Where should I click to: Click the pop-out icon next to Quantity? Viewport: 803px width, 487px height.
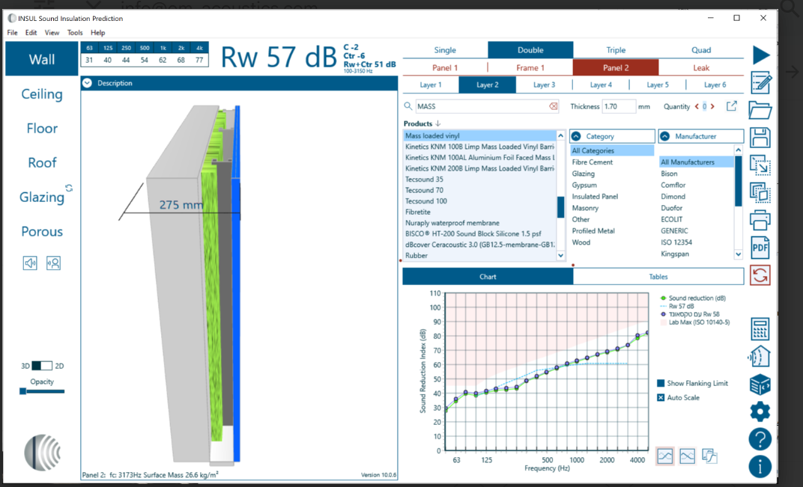[x=732, y=106]
